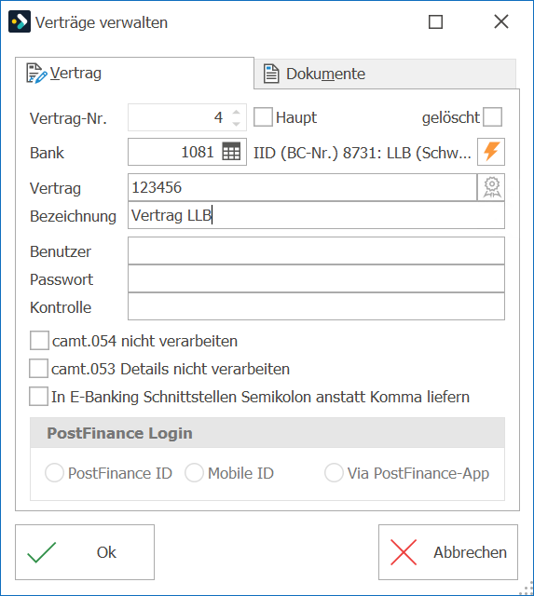
Task: Increase Vertrag-Nr. with up arrow
Action: [236, 112]
